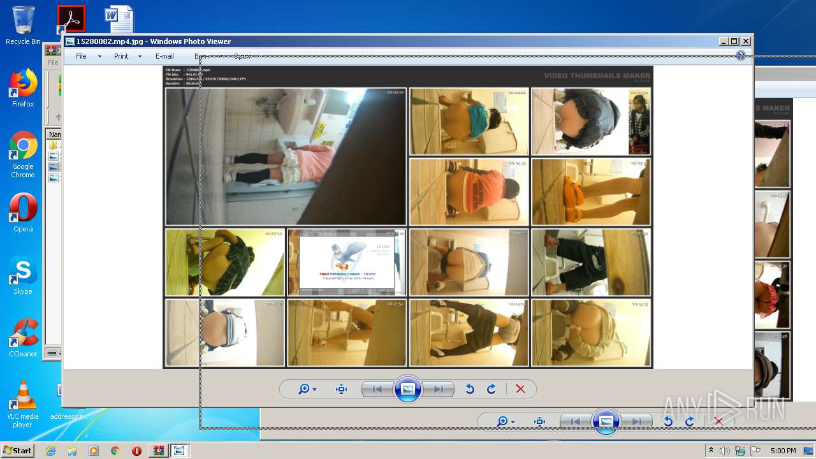Open Opera from the taskbar
The height and width of the screenshot is (459, 816).
[x=136, y=451]
